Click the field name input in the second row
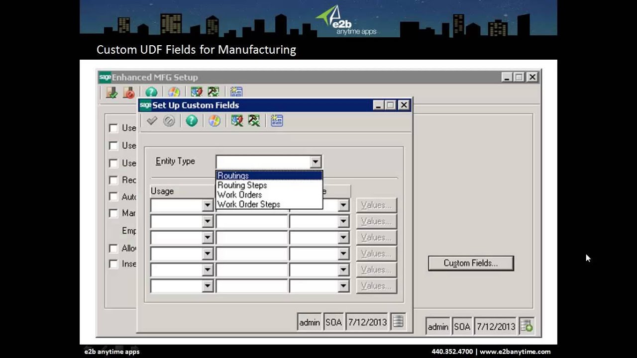Image resolution: width=637 pixels, height=358 pixels. 252,221
